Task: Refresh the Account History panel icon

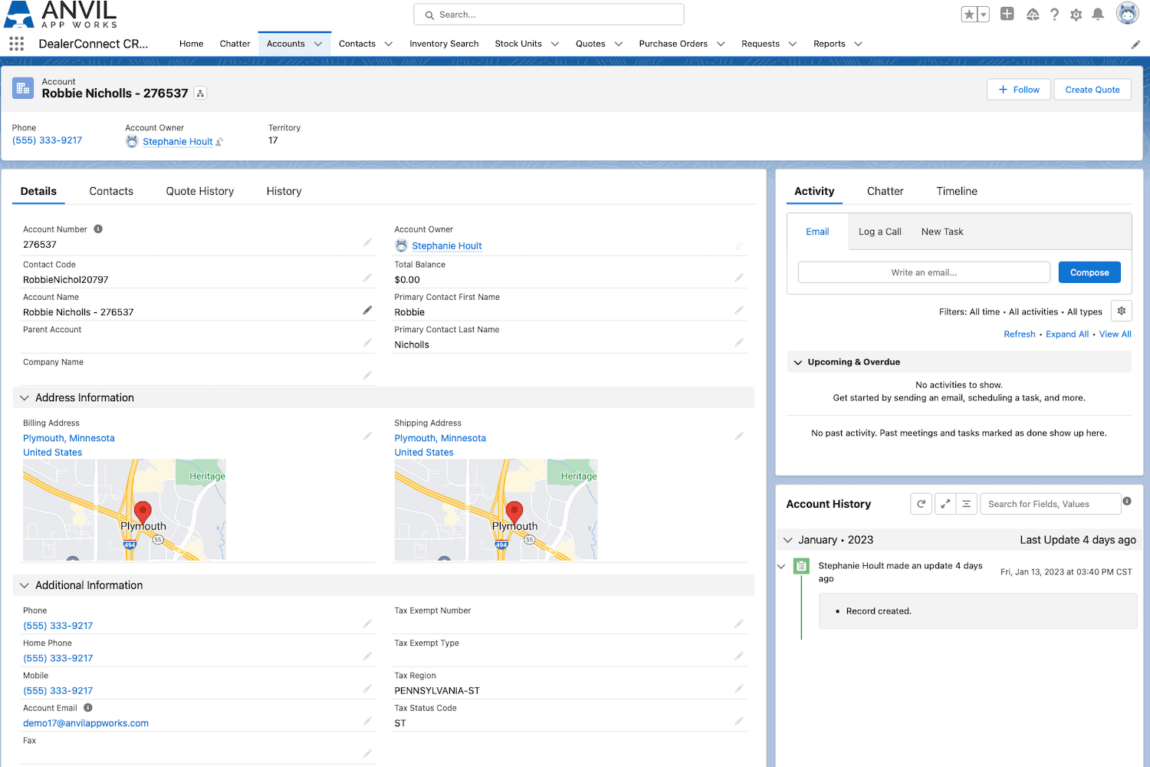Action: pos(921,504)
